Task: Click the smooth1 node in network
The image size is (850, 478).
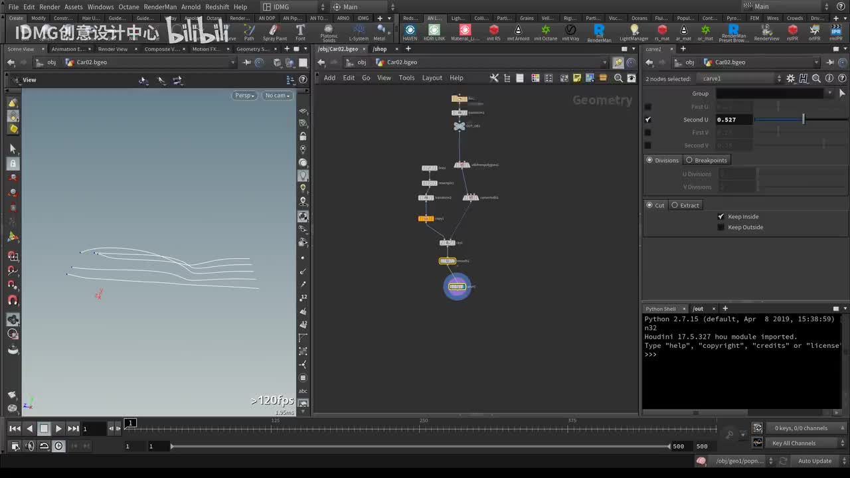Action: (448, 261)
